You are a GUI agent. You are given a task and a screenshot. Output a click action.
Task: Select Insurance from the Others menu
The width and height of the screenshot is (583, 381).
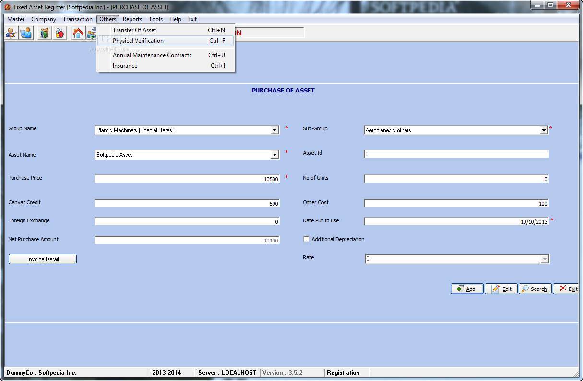[166, 66]
